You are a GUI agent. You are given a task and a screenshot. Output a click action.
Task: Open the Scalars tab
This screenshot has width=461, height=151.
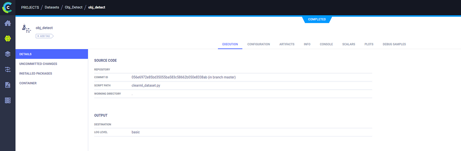(x=348, y=44)
